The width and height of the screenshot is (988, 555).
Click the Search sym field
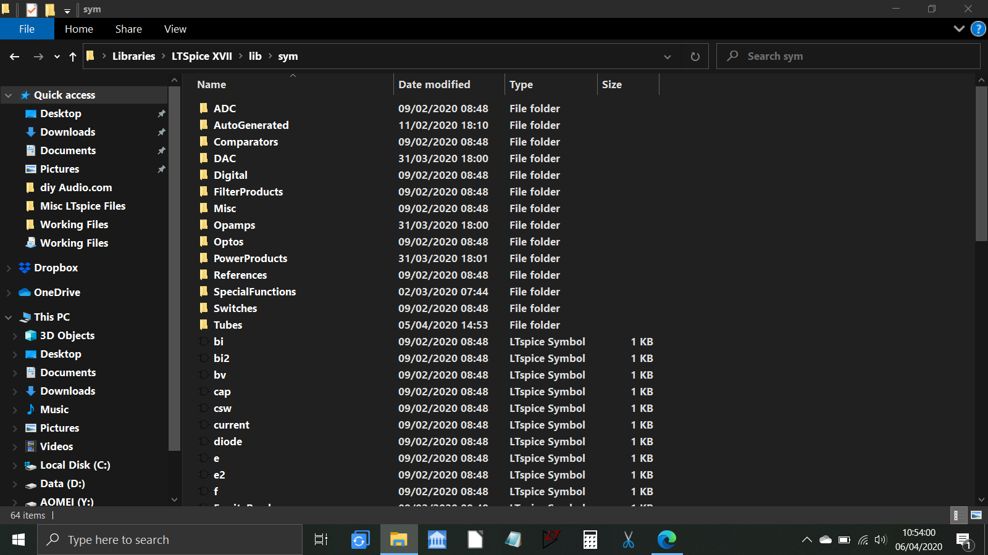pyautogui.click(x=848, y=56)
